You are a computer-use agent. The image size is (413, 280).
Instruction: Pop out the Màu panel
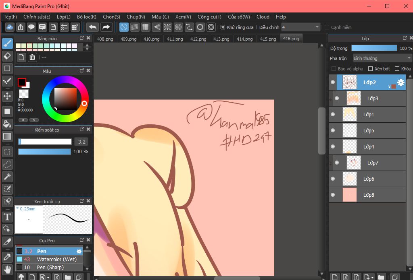pos(81,71)
